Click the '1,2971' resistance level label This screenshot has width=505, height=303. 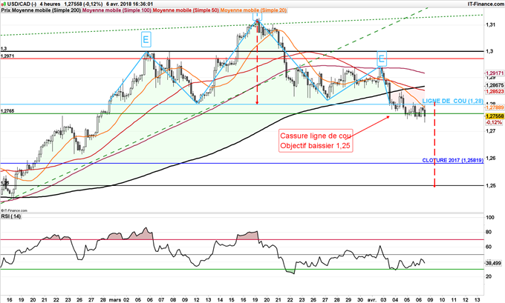tap(7, 56)
